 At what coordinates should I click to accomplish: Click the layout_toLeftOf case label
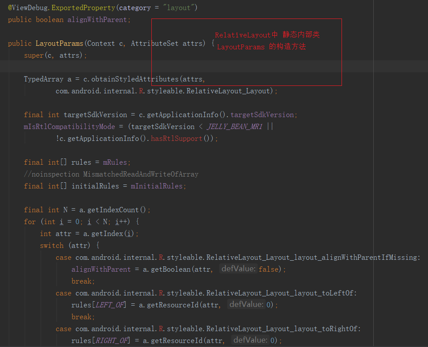tap(206, 293)
